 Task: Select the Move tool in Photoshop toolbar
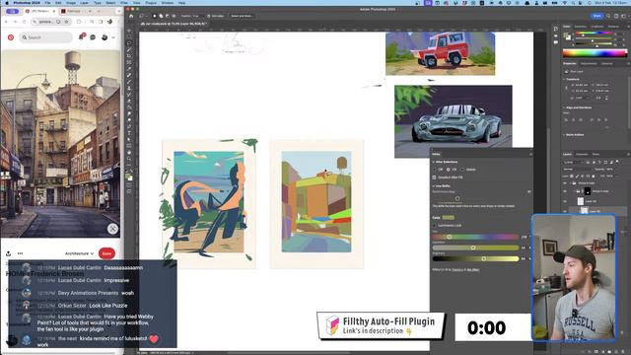coord(129,31)
